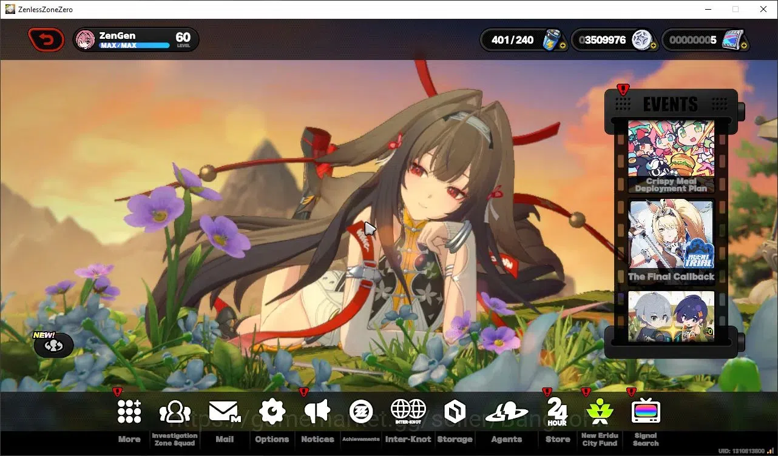Image resolution: width=778 pixels, height=456 pixels.
Task: Add battery charge with the plus icon
Action: [563, 45]
